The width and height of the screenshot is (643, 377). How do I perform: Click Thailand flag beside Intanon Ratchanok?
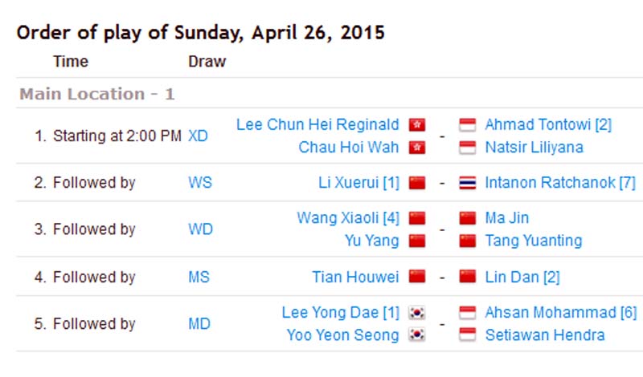(467, 183)
